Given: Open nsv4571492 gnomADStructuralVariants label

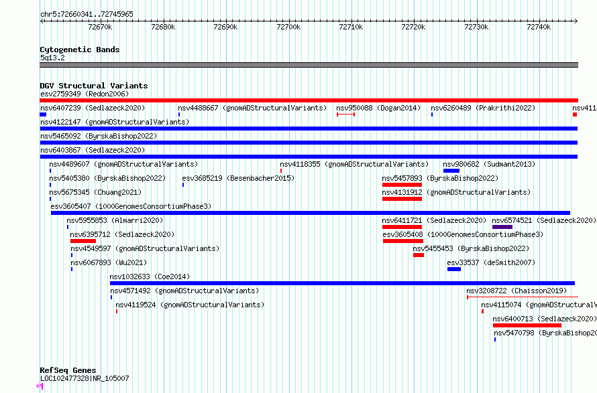Looking at the screenshot, I should (184, 291).
